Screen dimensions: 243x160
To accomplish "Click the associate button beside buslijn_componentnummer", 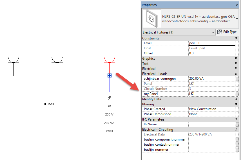I will pyautogui.click(x=237, y=140).
